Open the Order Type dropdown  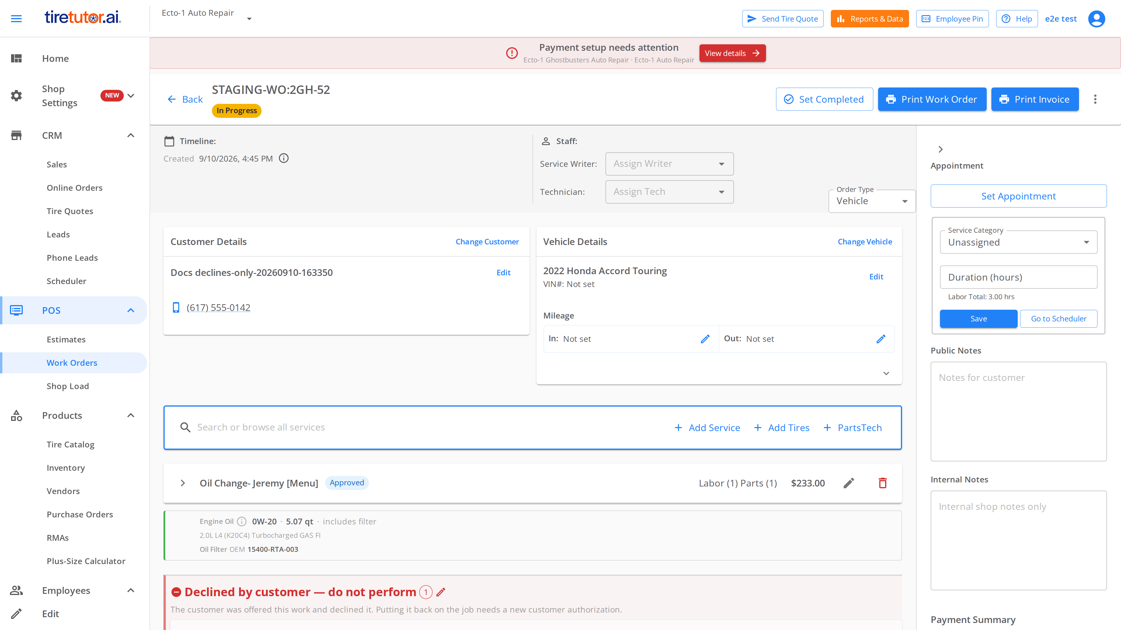point(872,201)
